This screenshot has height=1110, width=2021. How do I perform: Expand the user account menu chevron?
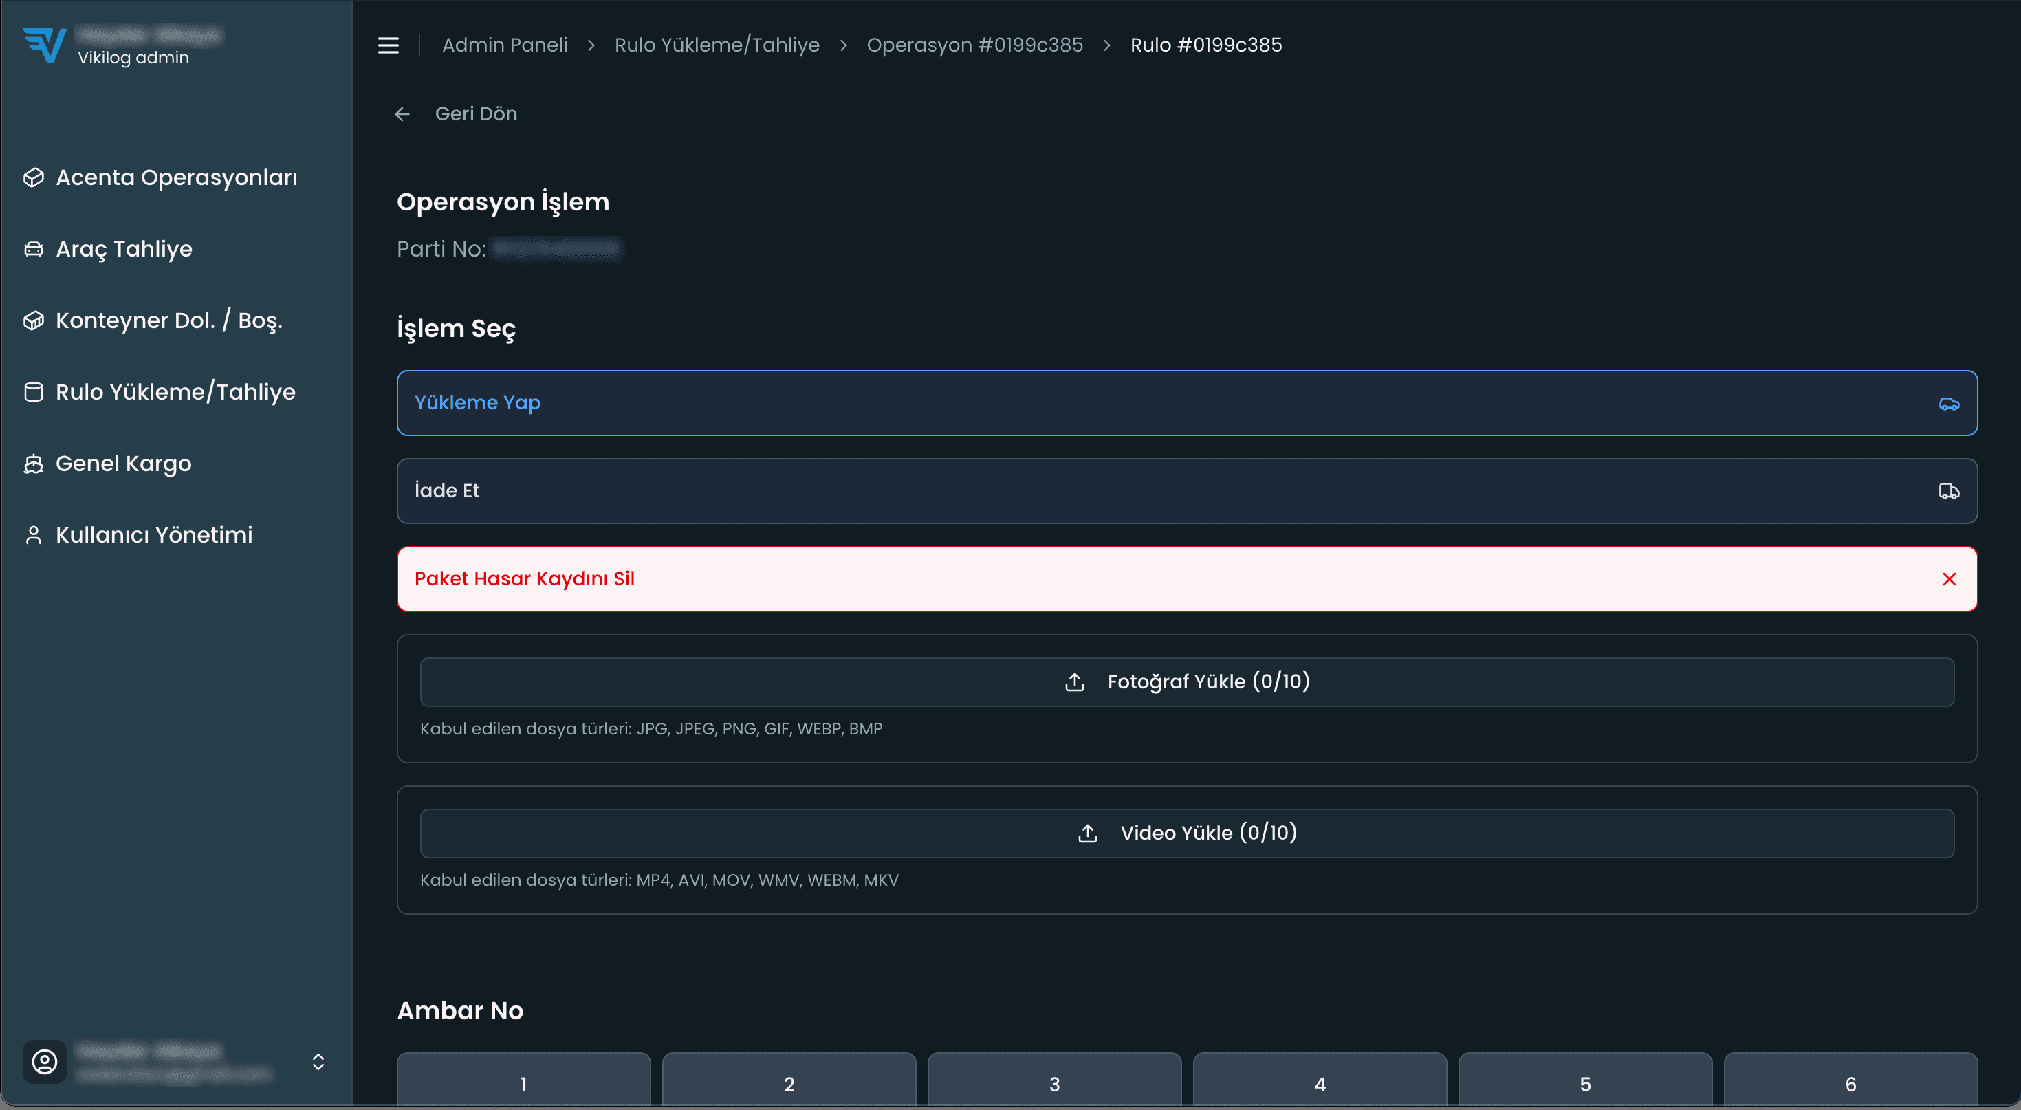tap(318, 1061)
